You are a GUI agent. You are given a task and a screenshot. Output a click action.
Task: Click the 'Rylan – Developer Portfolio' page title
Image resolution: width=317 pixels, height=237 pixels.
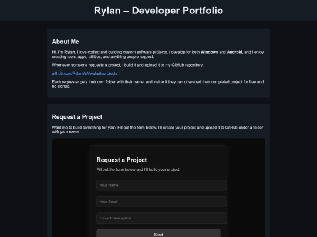[158, 11]
